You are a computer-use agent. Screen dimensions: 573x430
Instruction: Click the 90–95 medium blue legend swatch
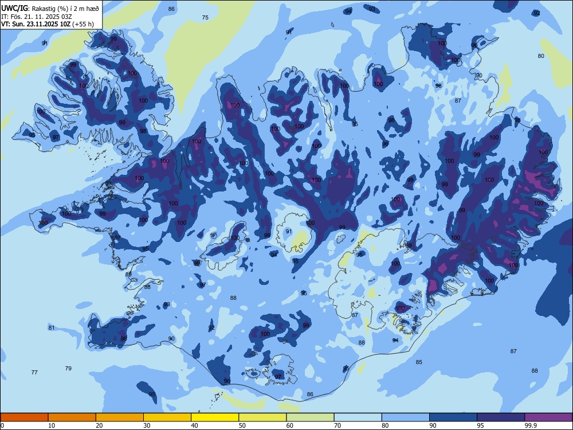[x=453, y=417]
